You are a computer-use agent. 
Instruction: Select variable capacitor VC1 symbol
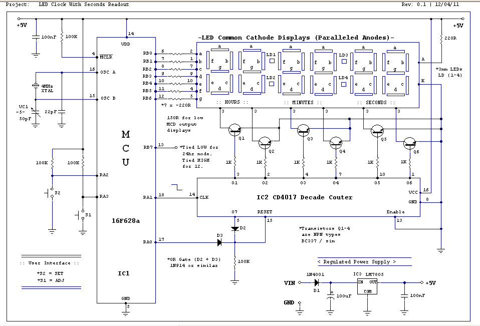point(36,114)
